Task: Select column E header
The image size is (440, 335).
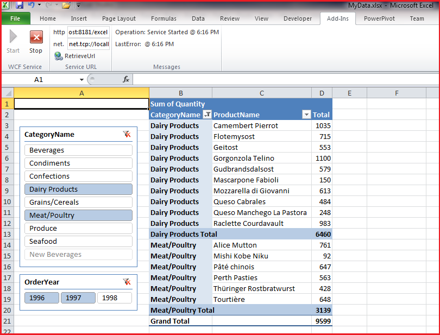Action: click(x=350, y=93)
